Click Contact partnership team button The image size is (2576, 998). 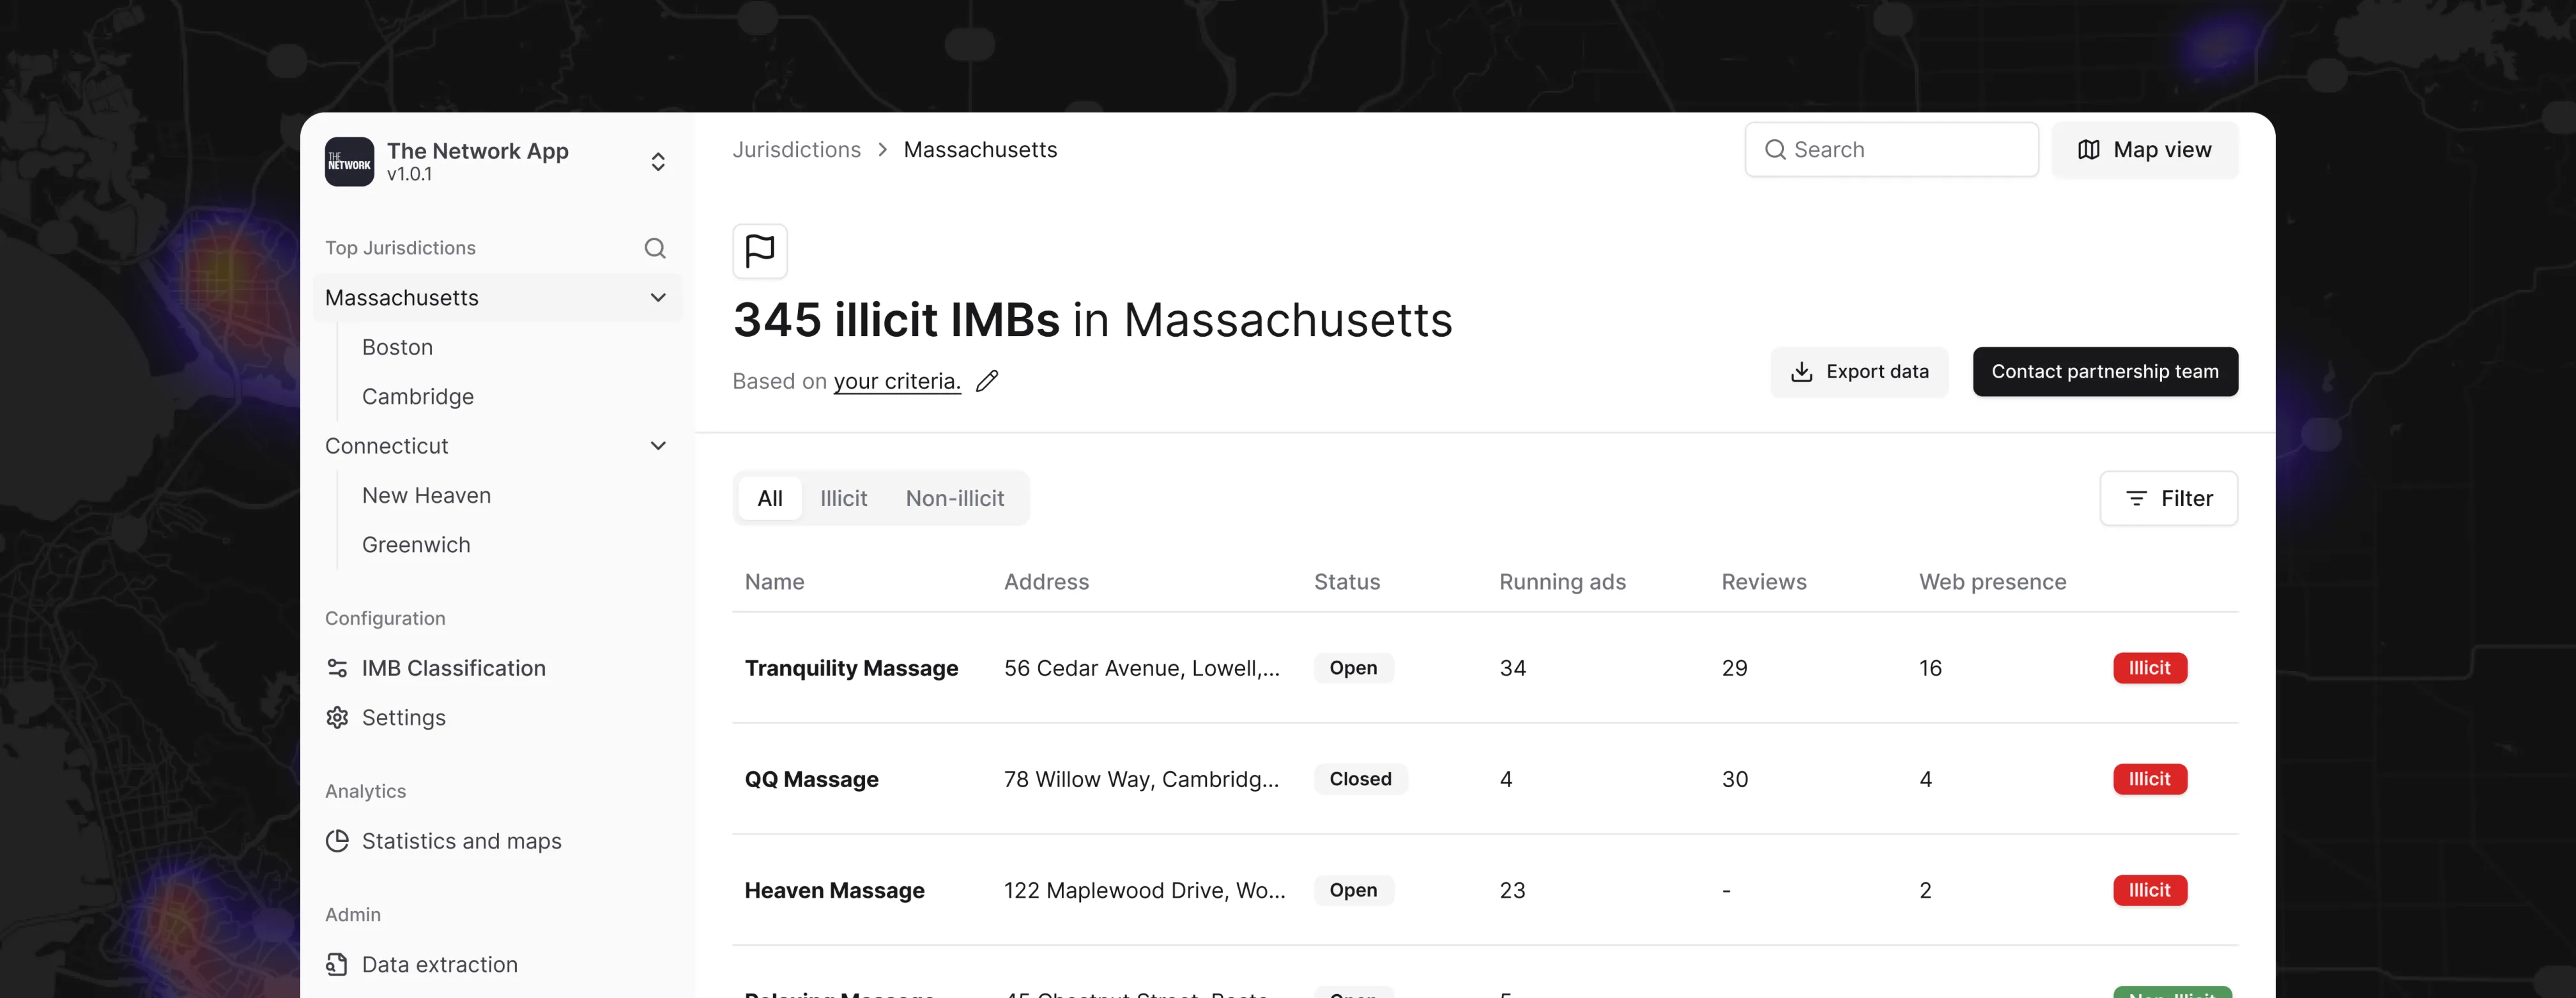(x=2104, y=372)
